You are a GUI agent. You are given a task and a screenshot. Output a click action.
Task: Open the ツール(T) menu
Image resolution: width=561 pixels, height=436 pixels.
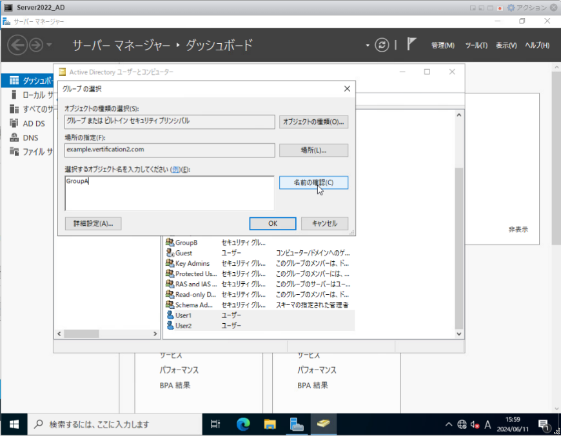pos(477,45)
